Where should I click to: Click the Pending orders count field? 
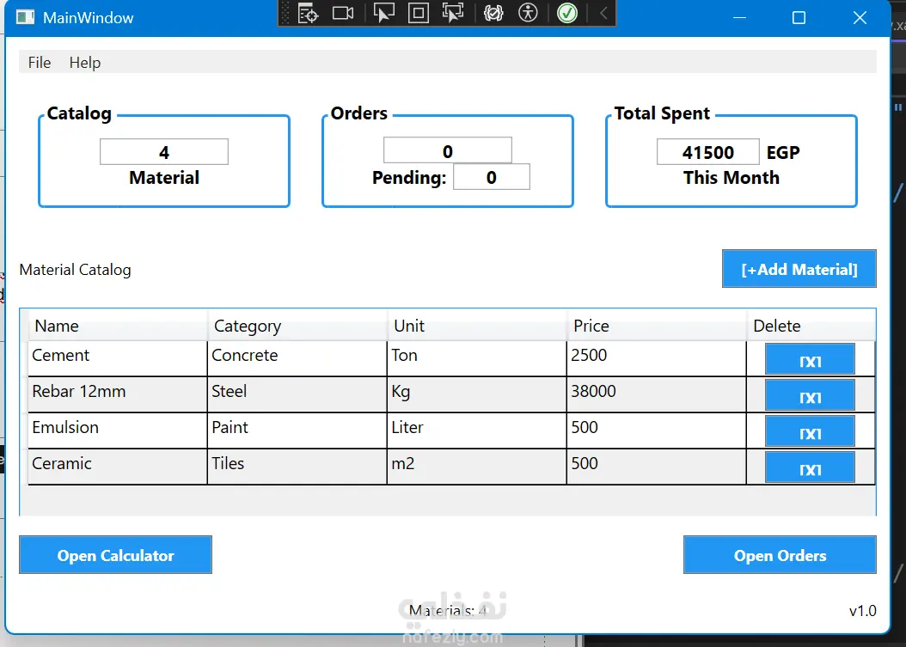491,177
